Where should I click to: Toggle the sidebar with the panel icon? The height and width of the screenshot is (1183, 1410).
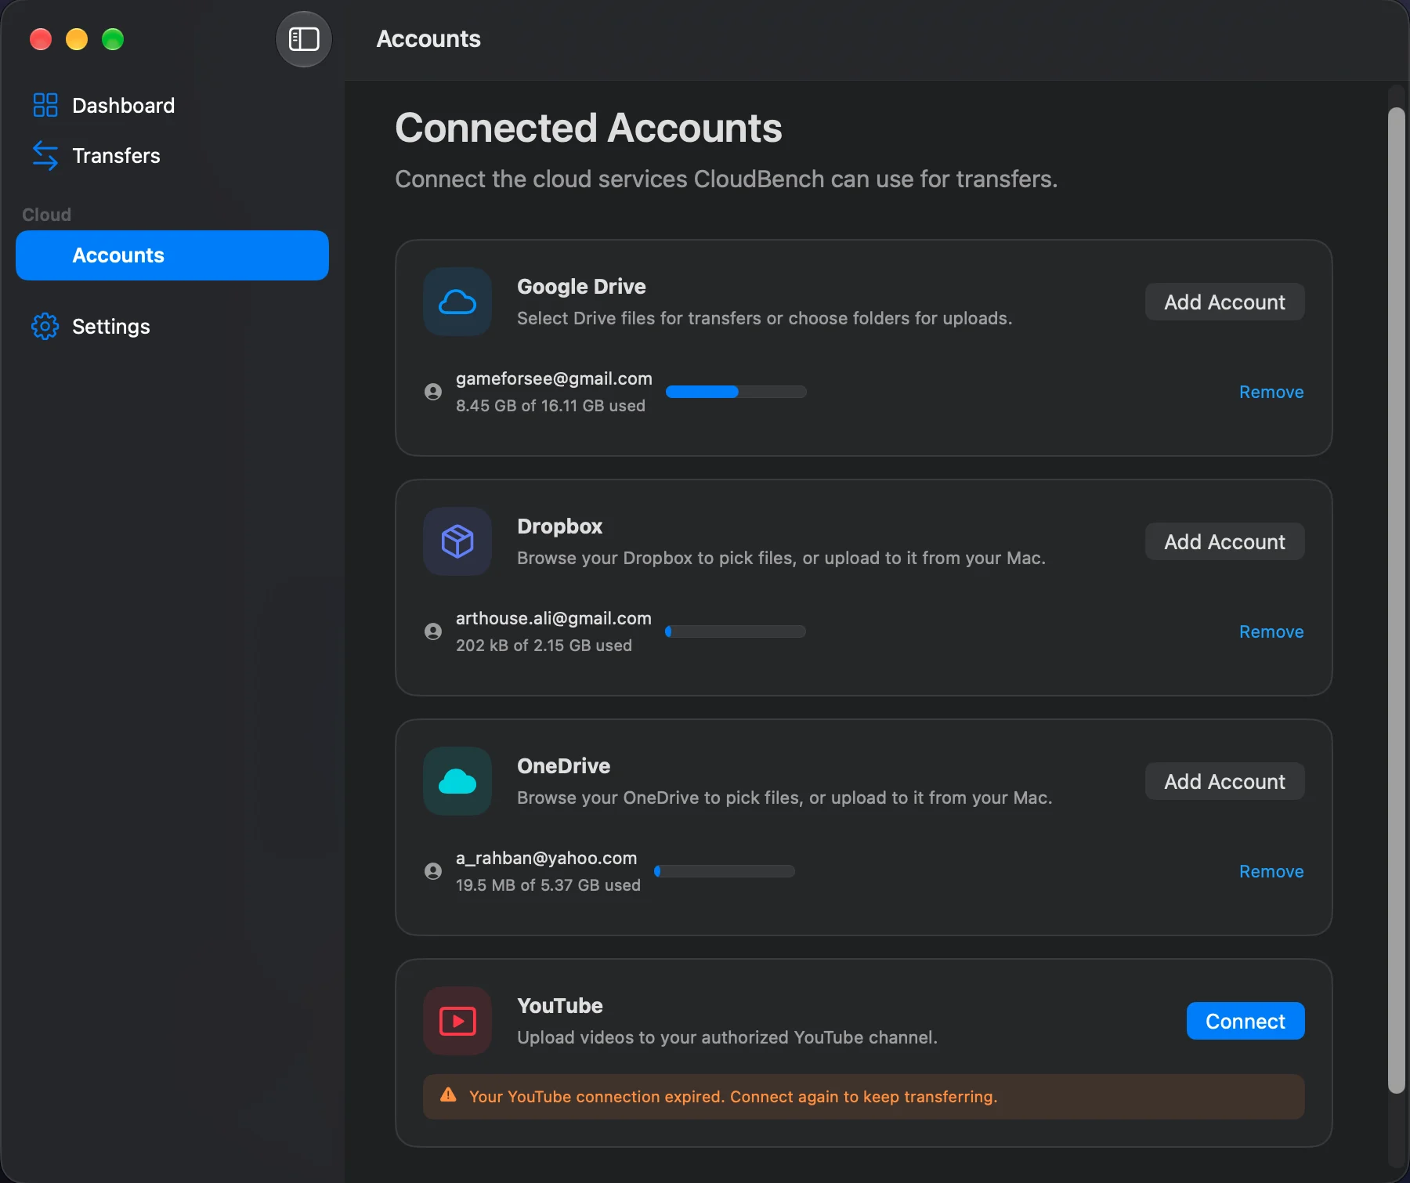304,39
